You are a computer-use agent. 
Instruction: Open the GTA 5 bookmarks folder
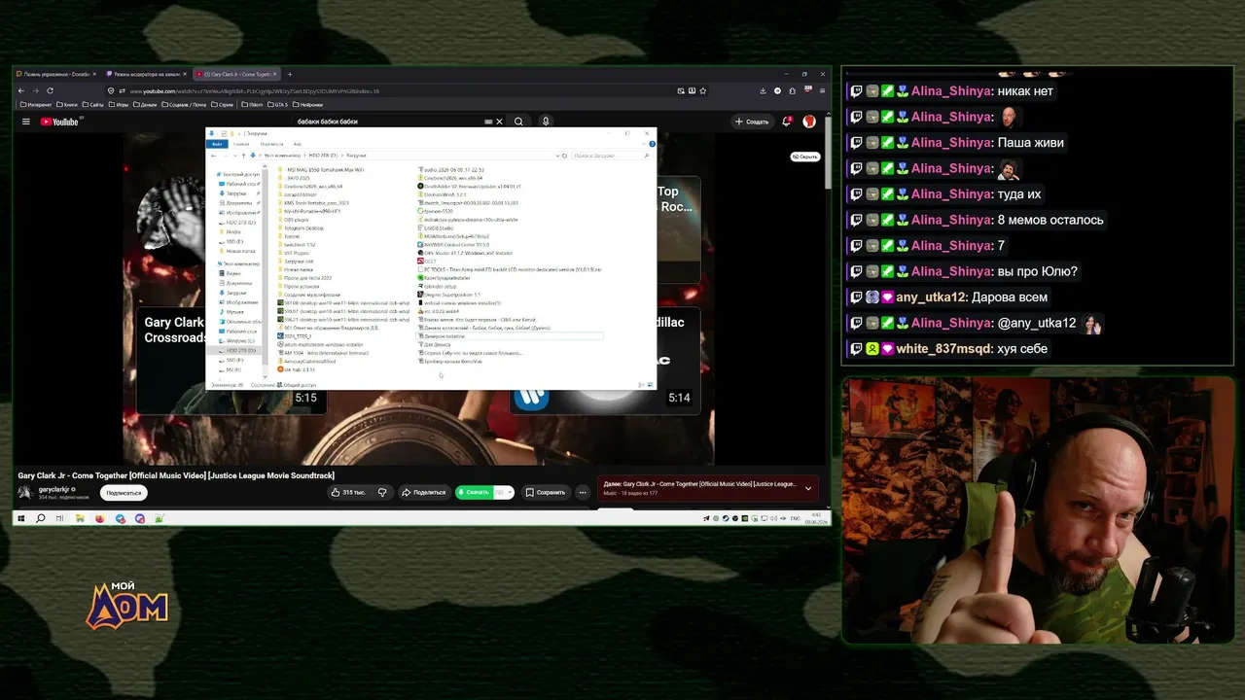click(276, 104)
